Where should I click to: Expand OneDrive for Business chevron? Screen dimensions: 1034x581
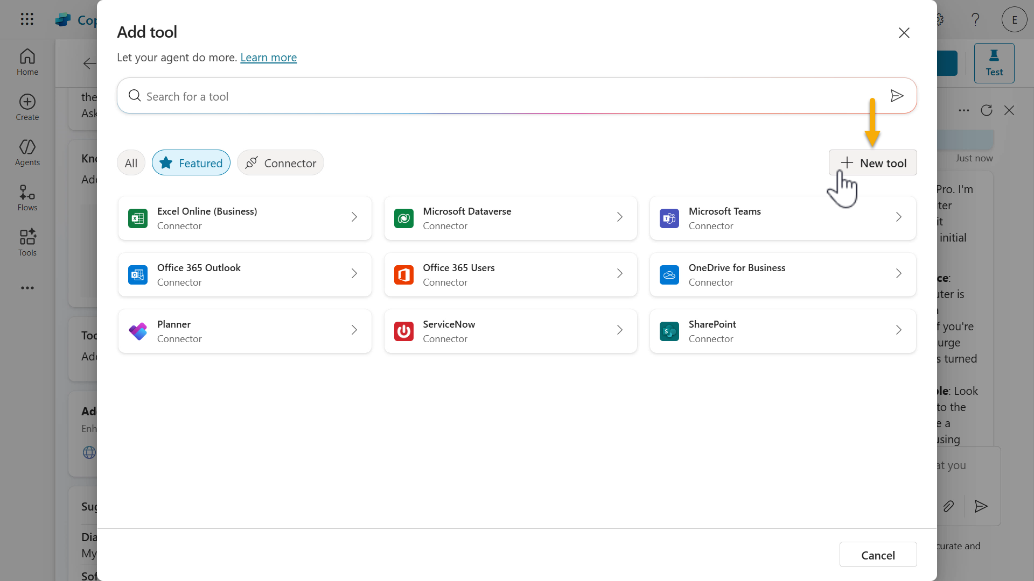[x=899, y=273]
